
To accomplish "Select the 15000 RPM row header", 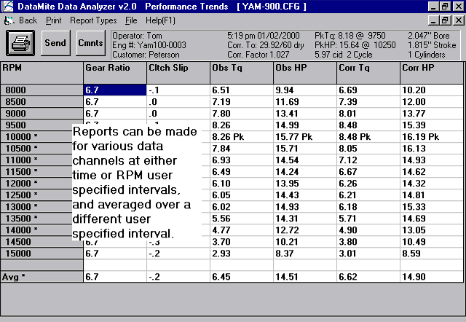I will pos(42,254).
